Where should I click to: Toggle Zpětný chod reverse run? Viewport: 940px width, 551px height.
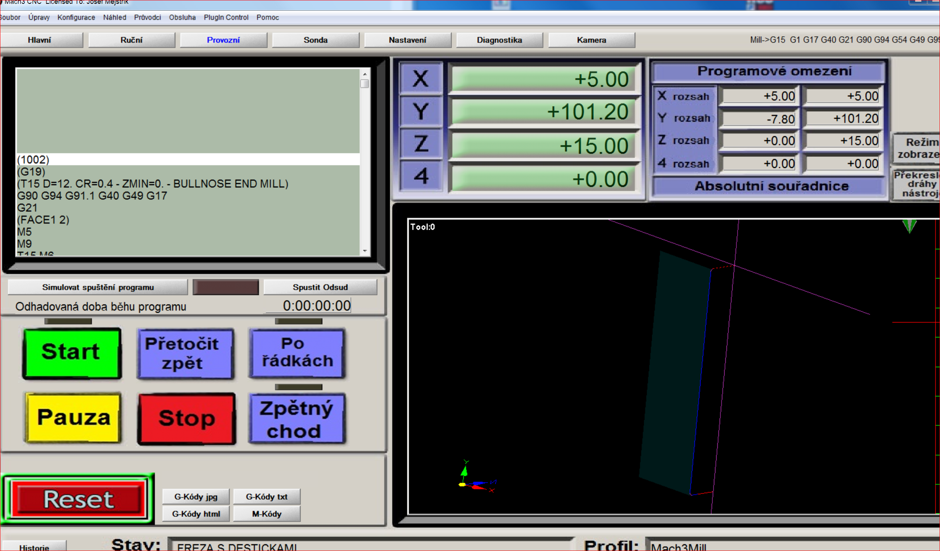(297, 419)
